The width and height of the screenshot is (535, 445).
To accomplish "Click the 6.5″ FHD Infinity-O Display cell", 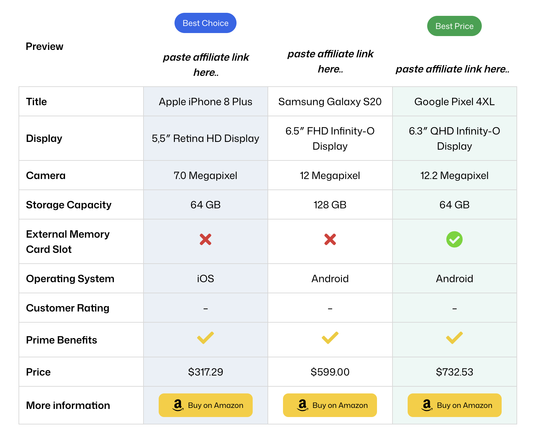I will click(x=330, y=139).
